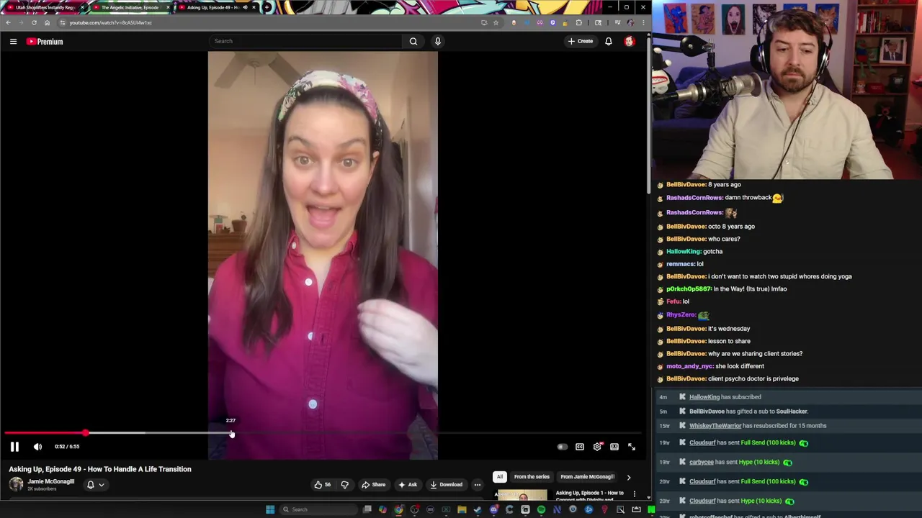Click username Fefu in chat

point(673,301)
